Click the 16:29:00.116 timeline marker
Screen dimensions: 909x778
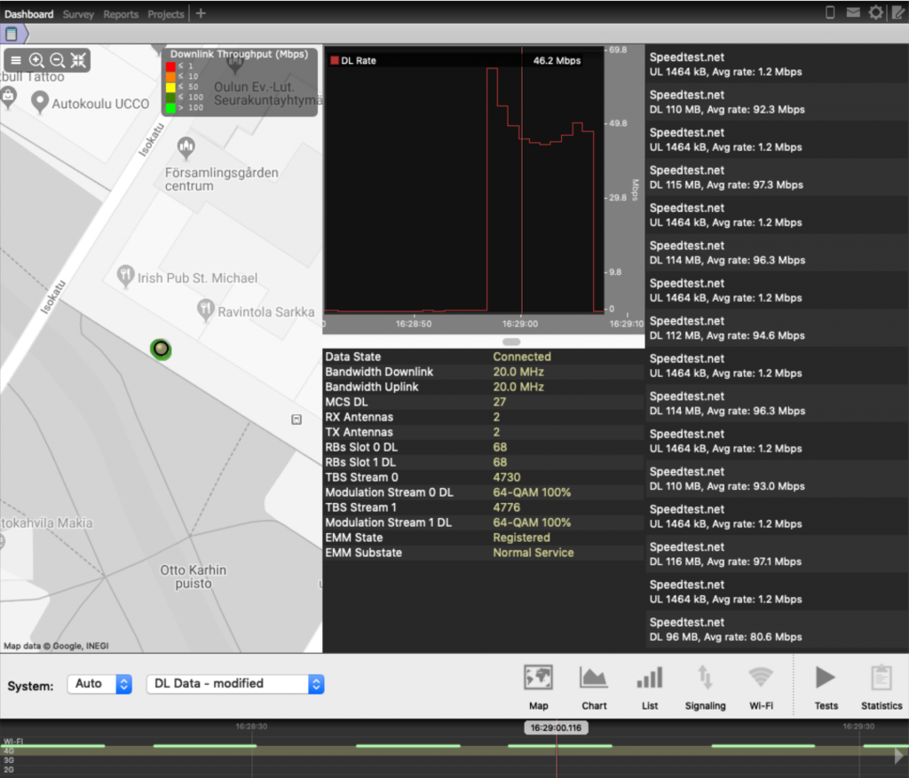(556, 727)
